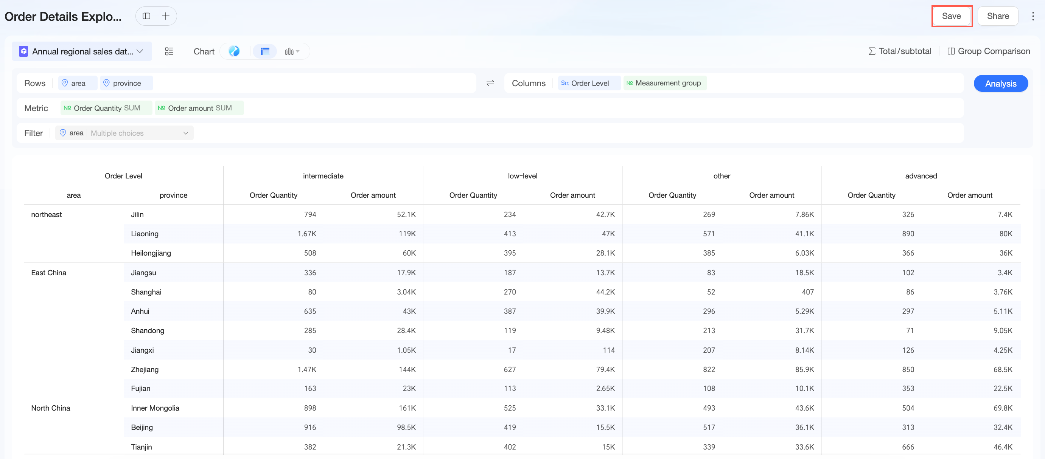Image resolution: width=1045 pixels, height=459 pixels.
Task: Click the Chart label
Action: pyautogui.click(x=204, y=51)
